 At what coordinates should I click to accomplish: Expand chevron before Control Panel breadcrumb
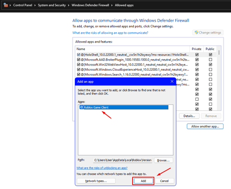coord(10,6)
